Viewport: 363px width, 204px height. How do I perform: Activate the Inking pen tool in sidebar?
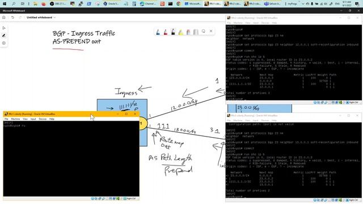[4, 36]
